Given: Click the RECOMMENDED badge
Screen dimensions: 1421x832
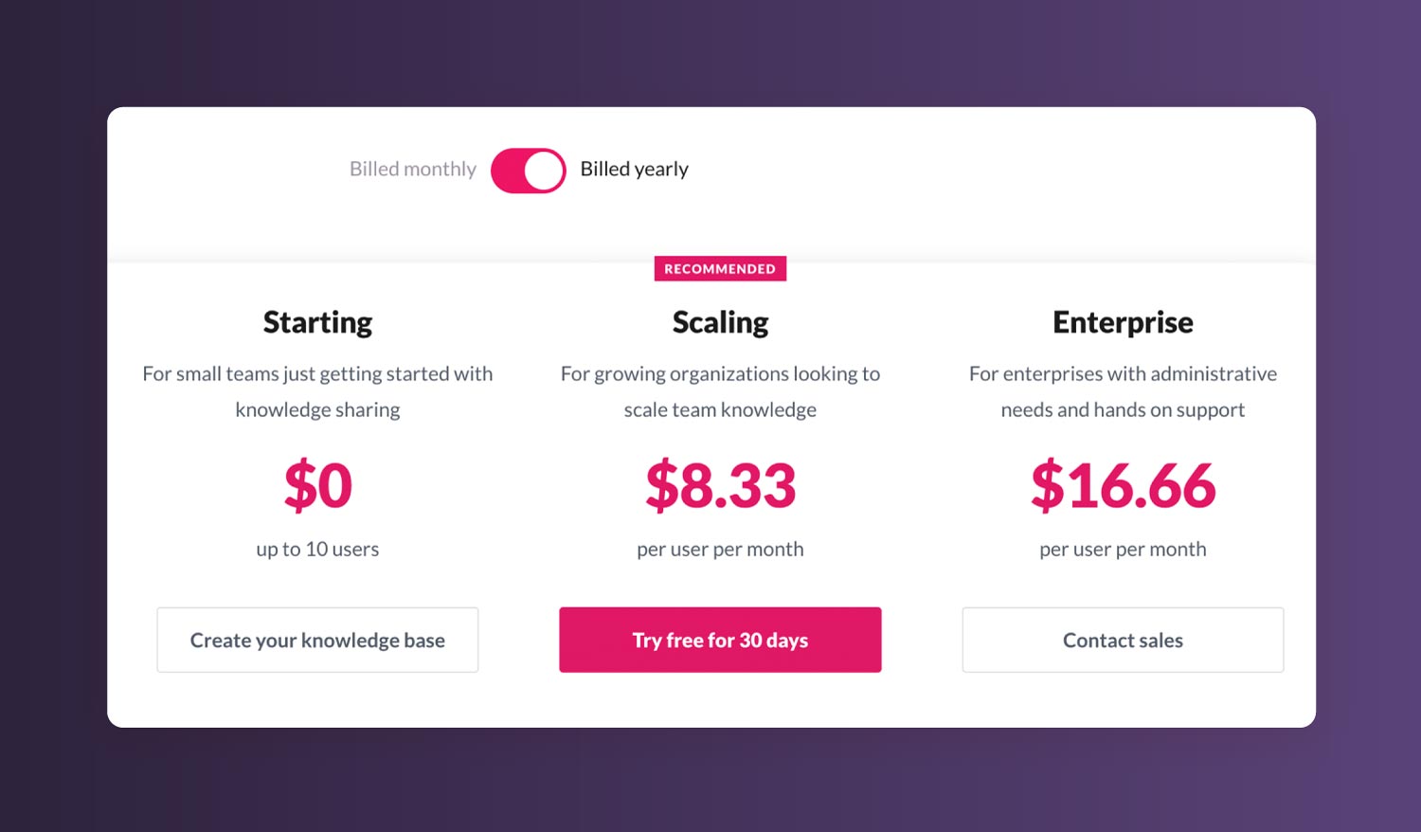Looking at the screenshot, I should click(x=720, y=268).
